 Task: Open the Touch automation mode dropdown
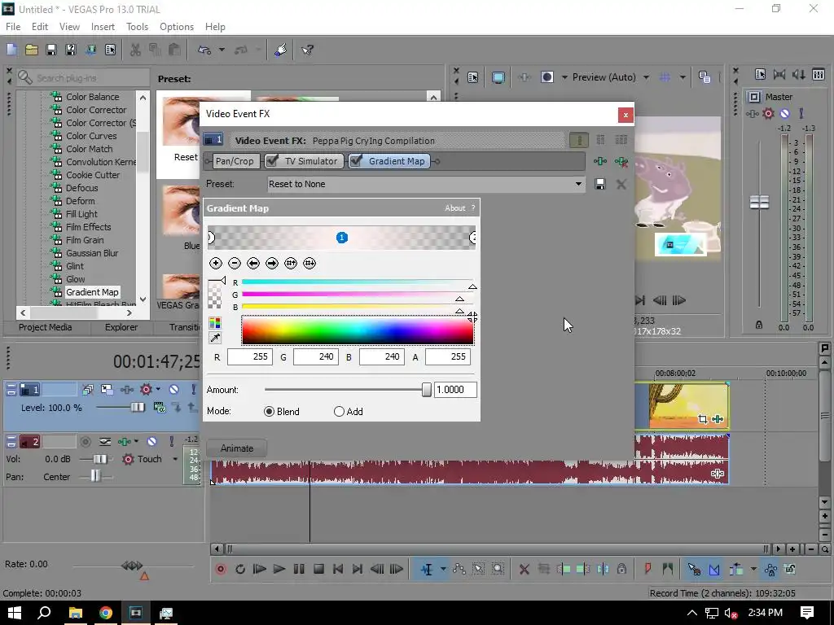175,459
